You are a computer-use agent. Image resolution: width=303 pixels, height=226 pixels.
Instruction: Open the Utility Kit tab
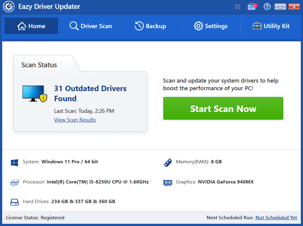tap(271, 26)
